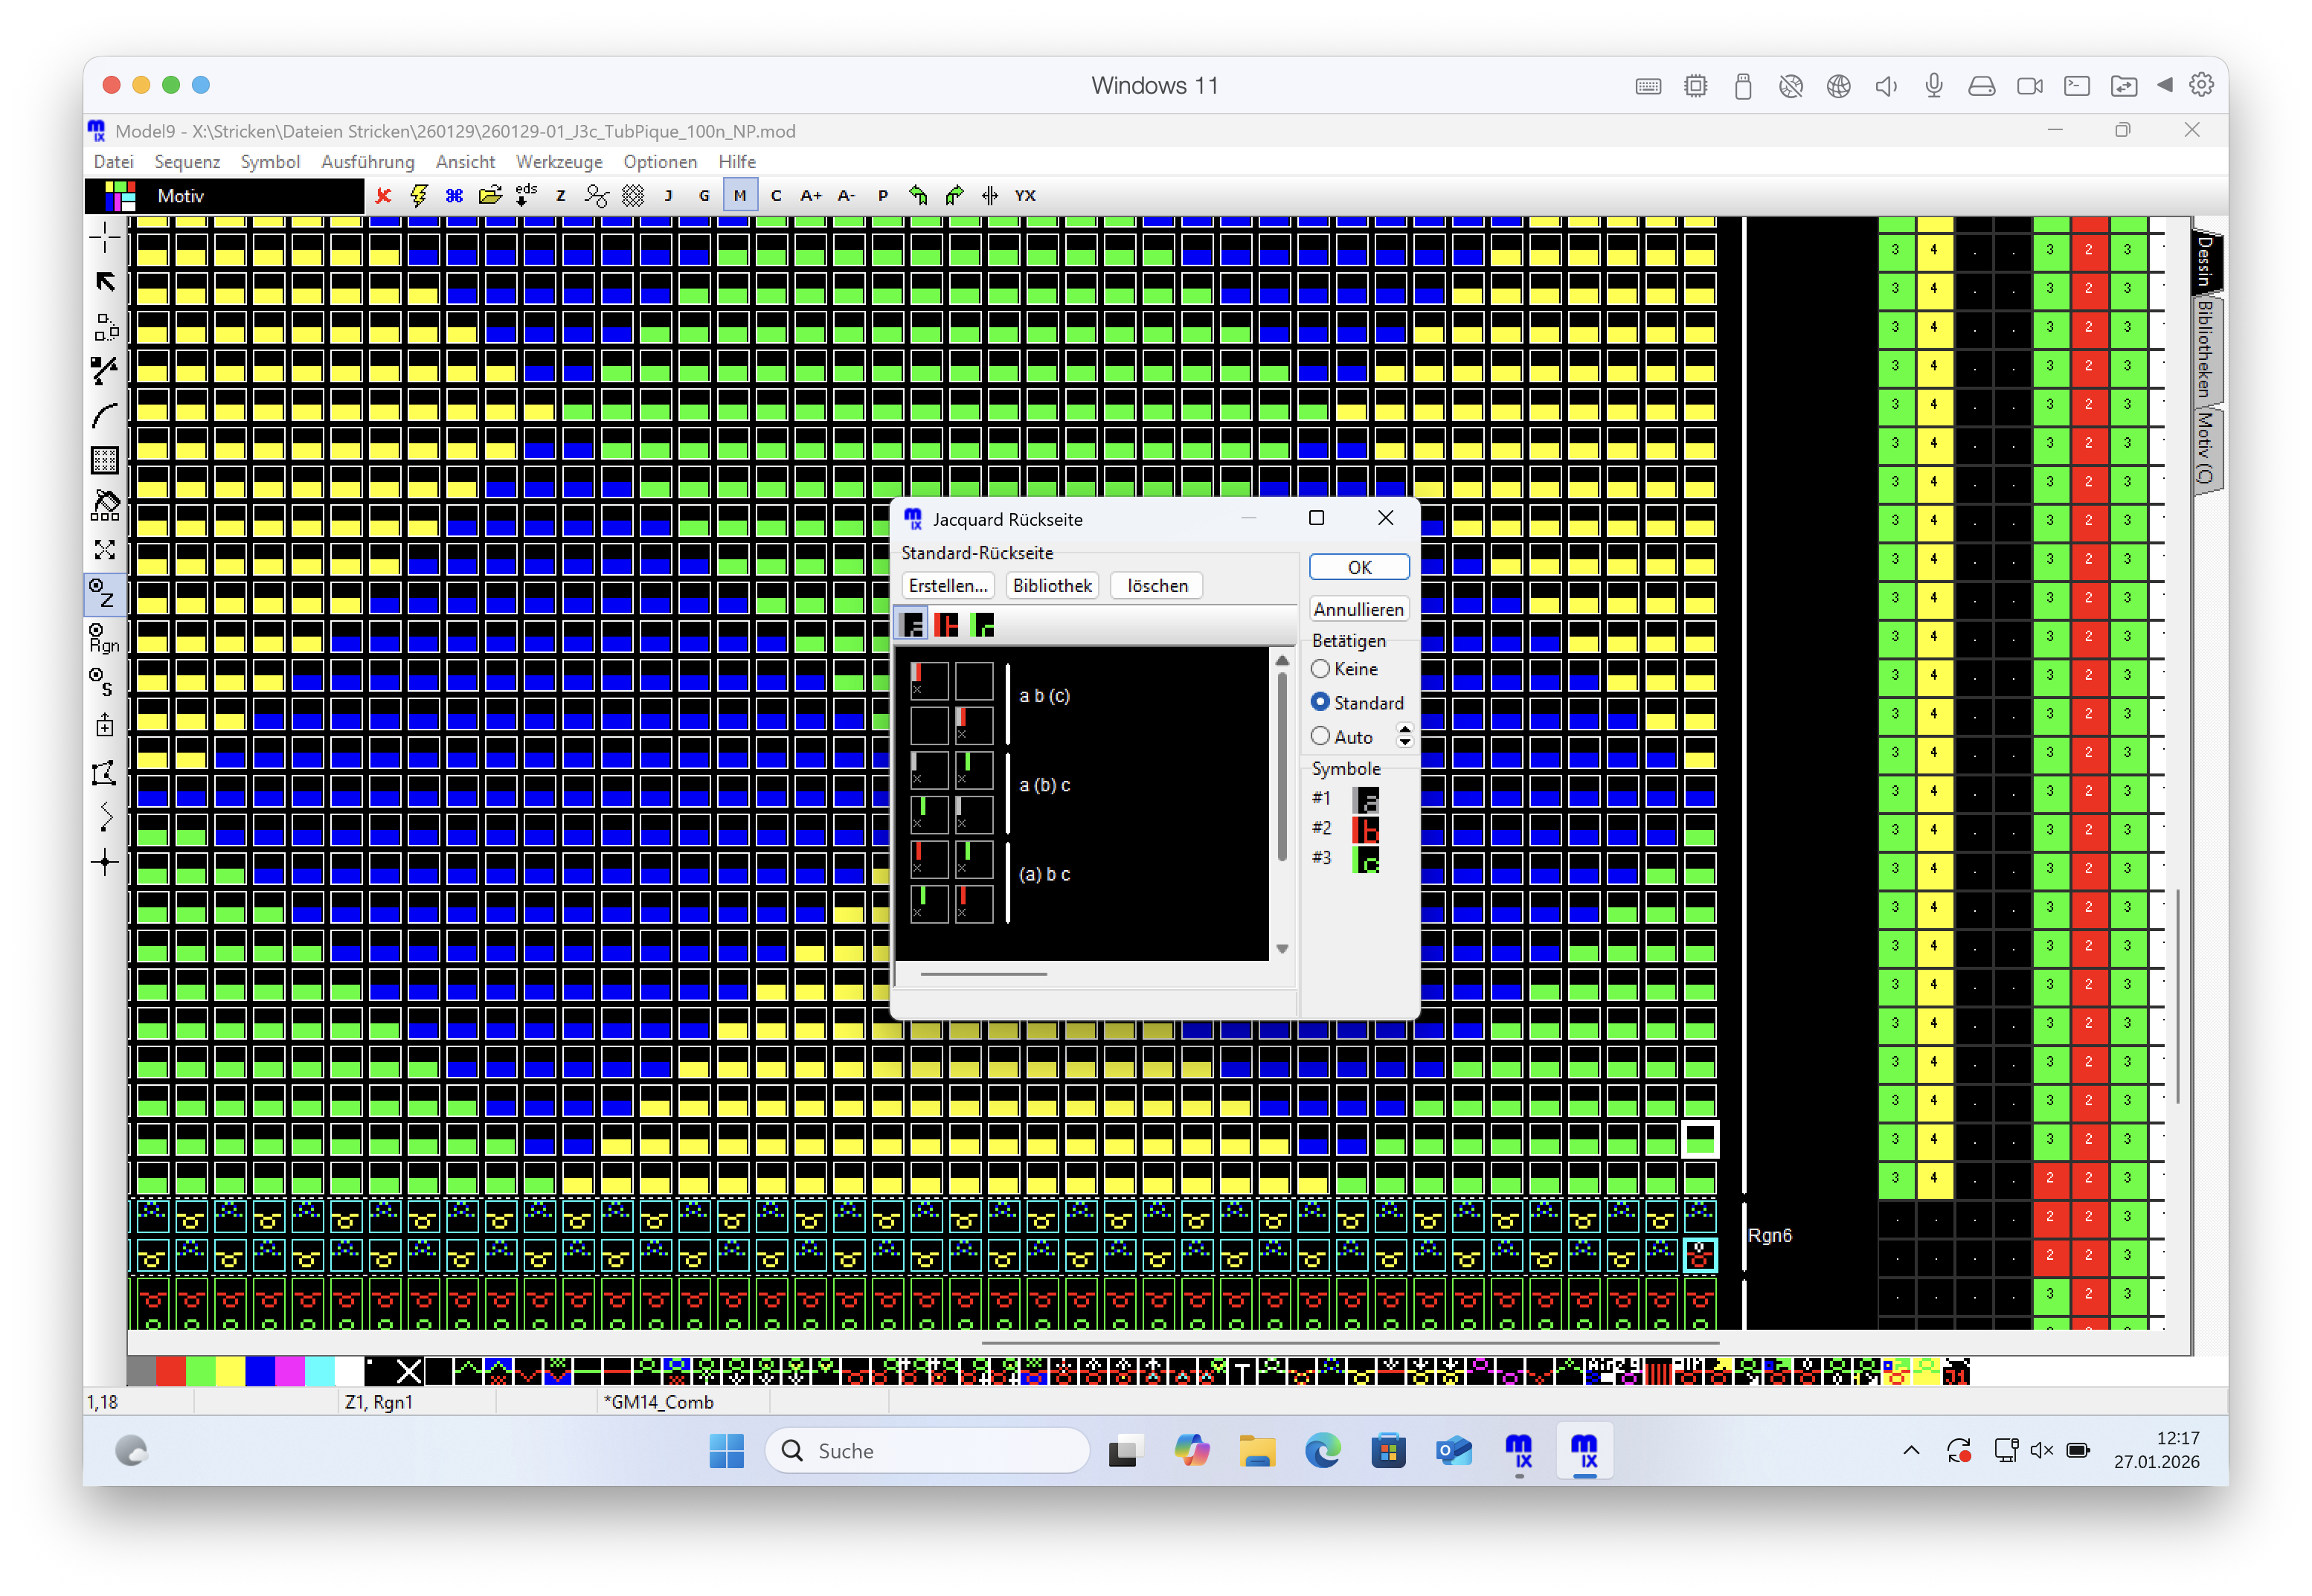Select the 'Keine' radio option
This screenshot has height=1596, width=2312.
coord(1320,669)
